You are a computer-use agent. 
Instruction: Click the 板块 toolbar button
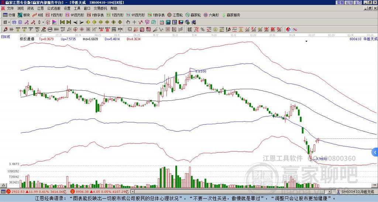coord(24,15)
